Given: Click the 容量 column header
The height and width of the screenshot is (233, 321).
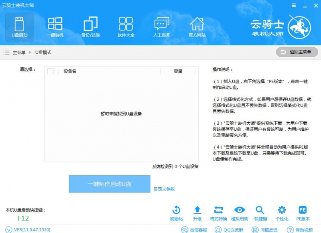Looking at the screenshot, I should [x=178, y=71].
